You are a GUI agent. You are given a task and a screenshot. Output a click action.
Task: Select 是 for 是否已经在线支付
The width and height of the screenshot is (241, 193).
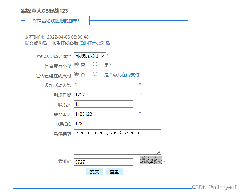95,74
